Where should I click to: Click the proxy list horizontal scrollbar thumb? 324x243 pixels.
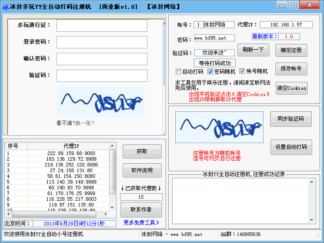click(54, 214)
